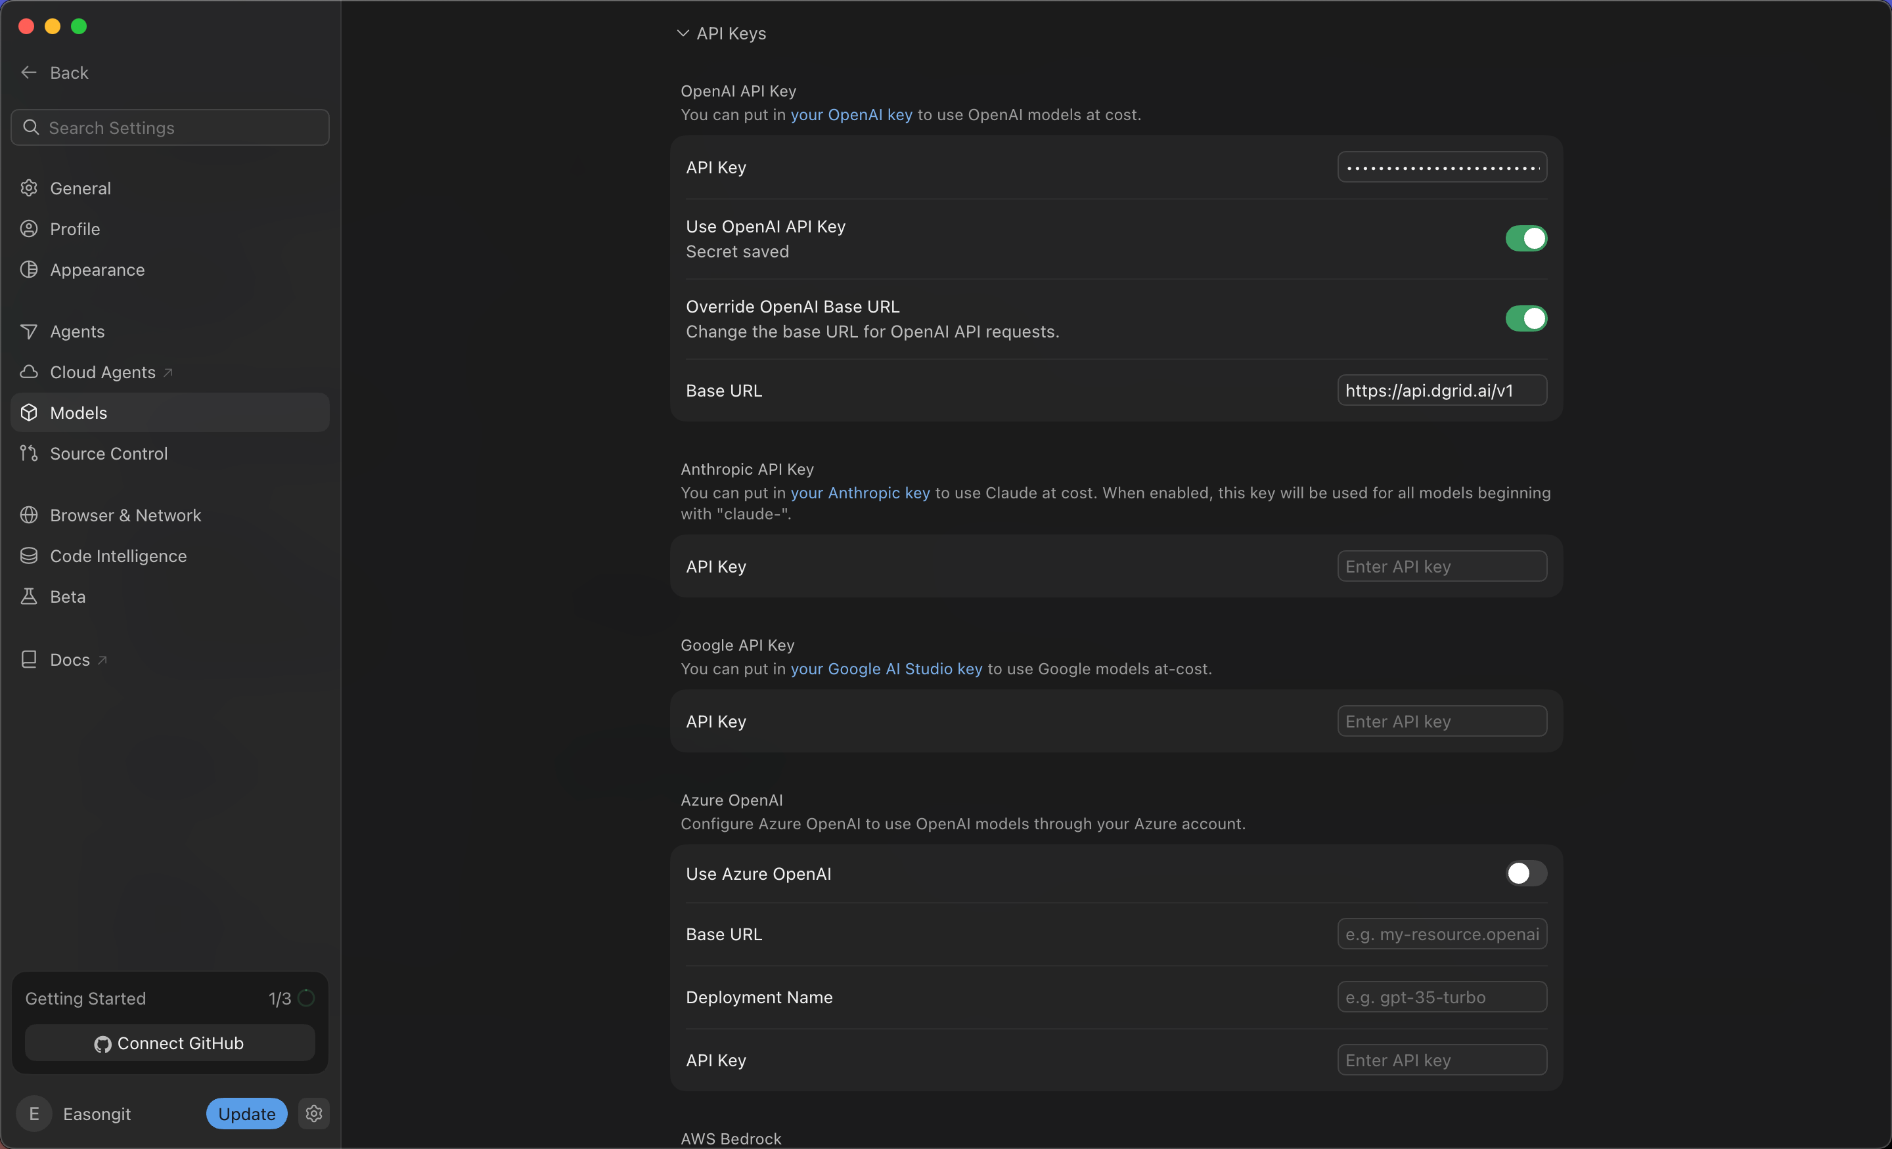The image size is (1892, 1149).
Task: Click the Agents icon in sidebar
Action: click(x=29, y=332)
